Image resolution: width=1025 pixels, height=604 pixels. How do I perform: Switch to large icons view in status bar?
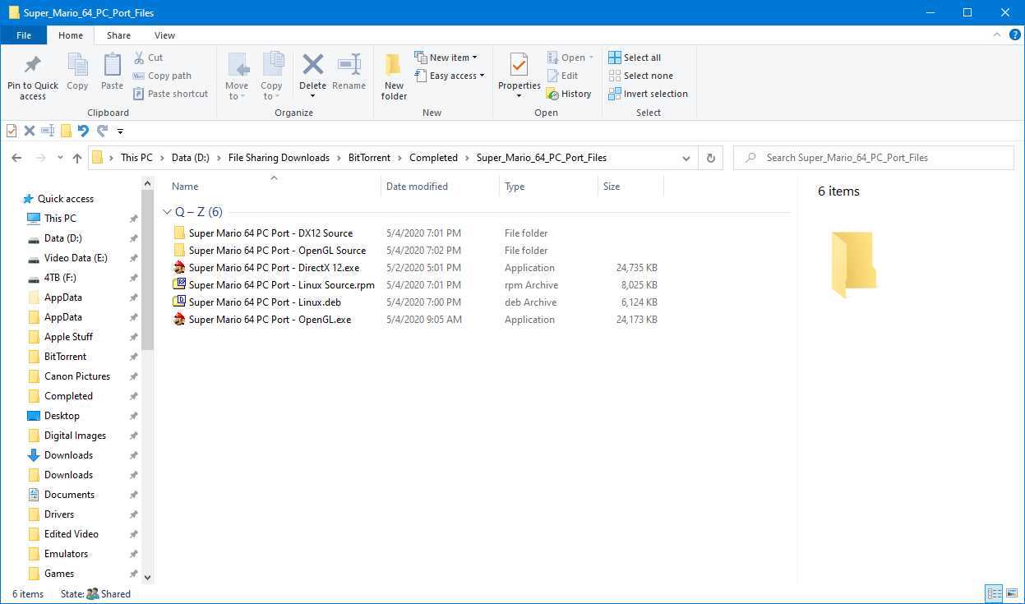point(1011,593)
